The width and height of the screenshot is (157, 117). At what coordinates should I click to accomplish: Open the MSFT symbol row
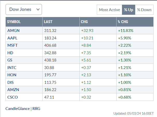[13, 45]
